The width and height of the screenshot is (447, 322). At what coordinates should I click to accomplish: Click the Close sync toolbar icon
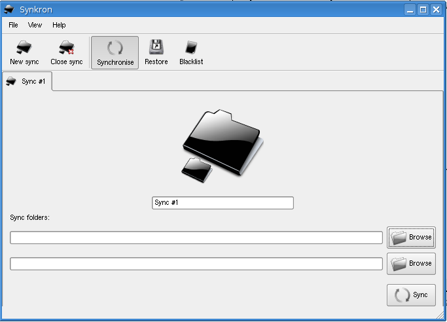tap(66, 53)
